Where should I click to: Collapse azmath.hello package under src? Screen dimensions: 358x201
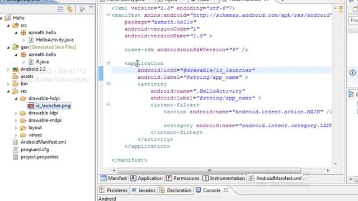[x=16, y=33]
